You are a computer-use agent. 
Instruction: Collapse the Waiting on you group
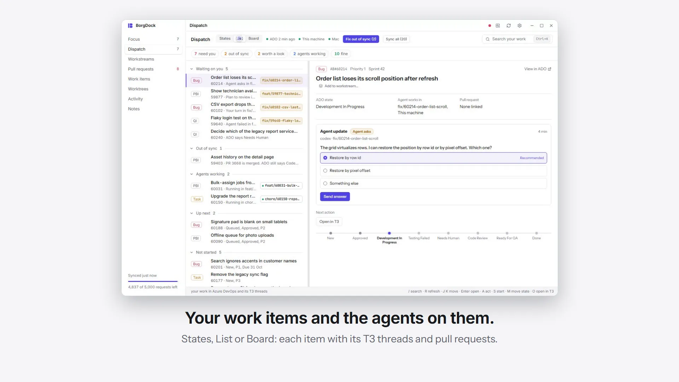click(191, 69)
